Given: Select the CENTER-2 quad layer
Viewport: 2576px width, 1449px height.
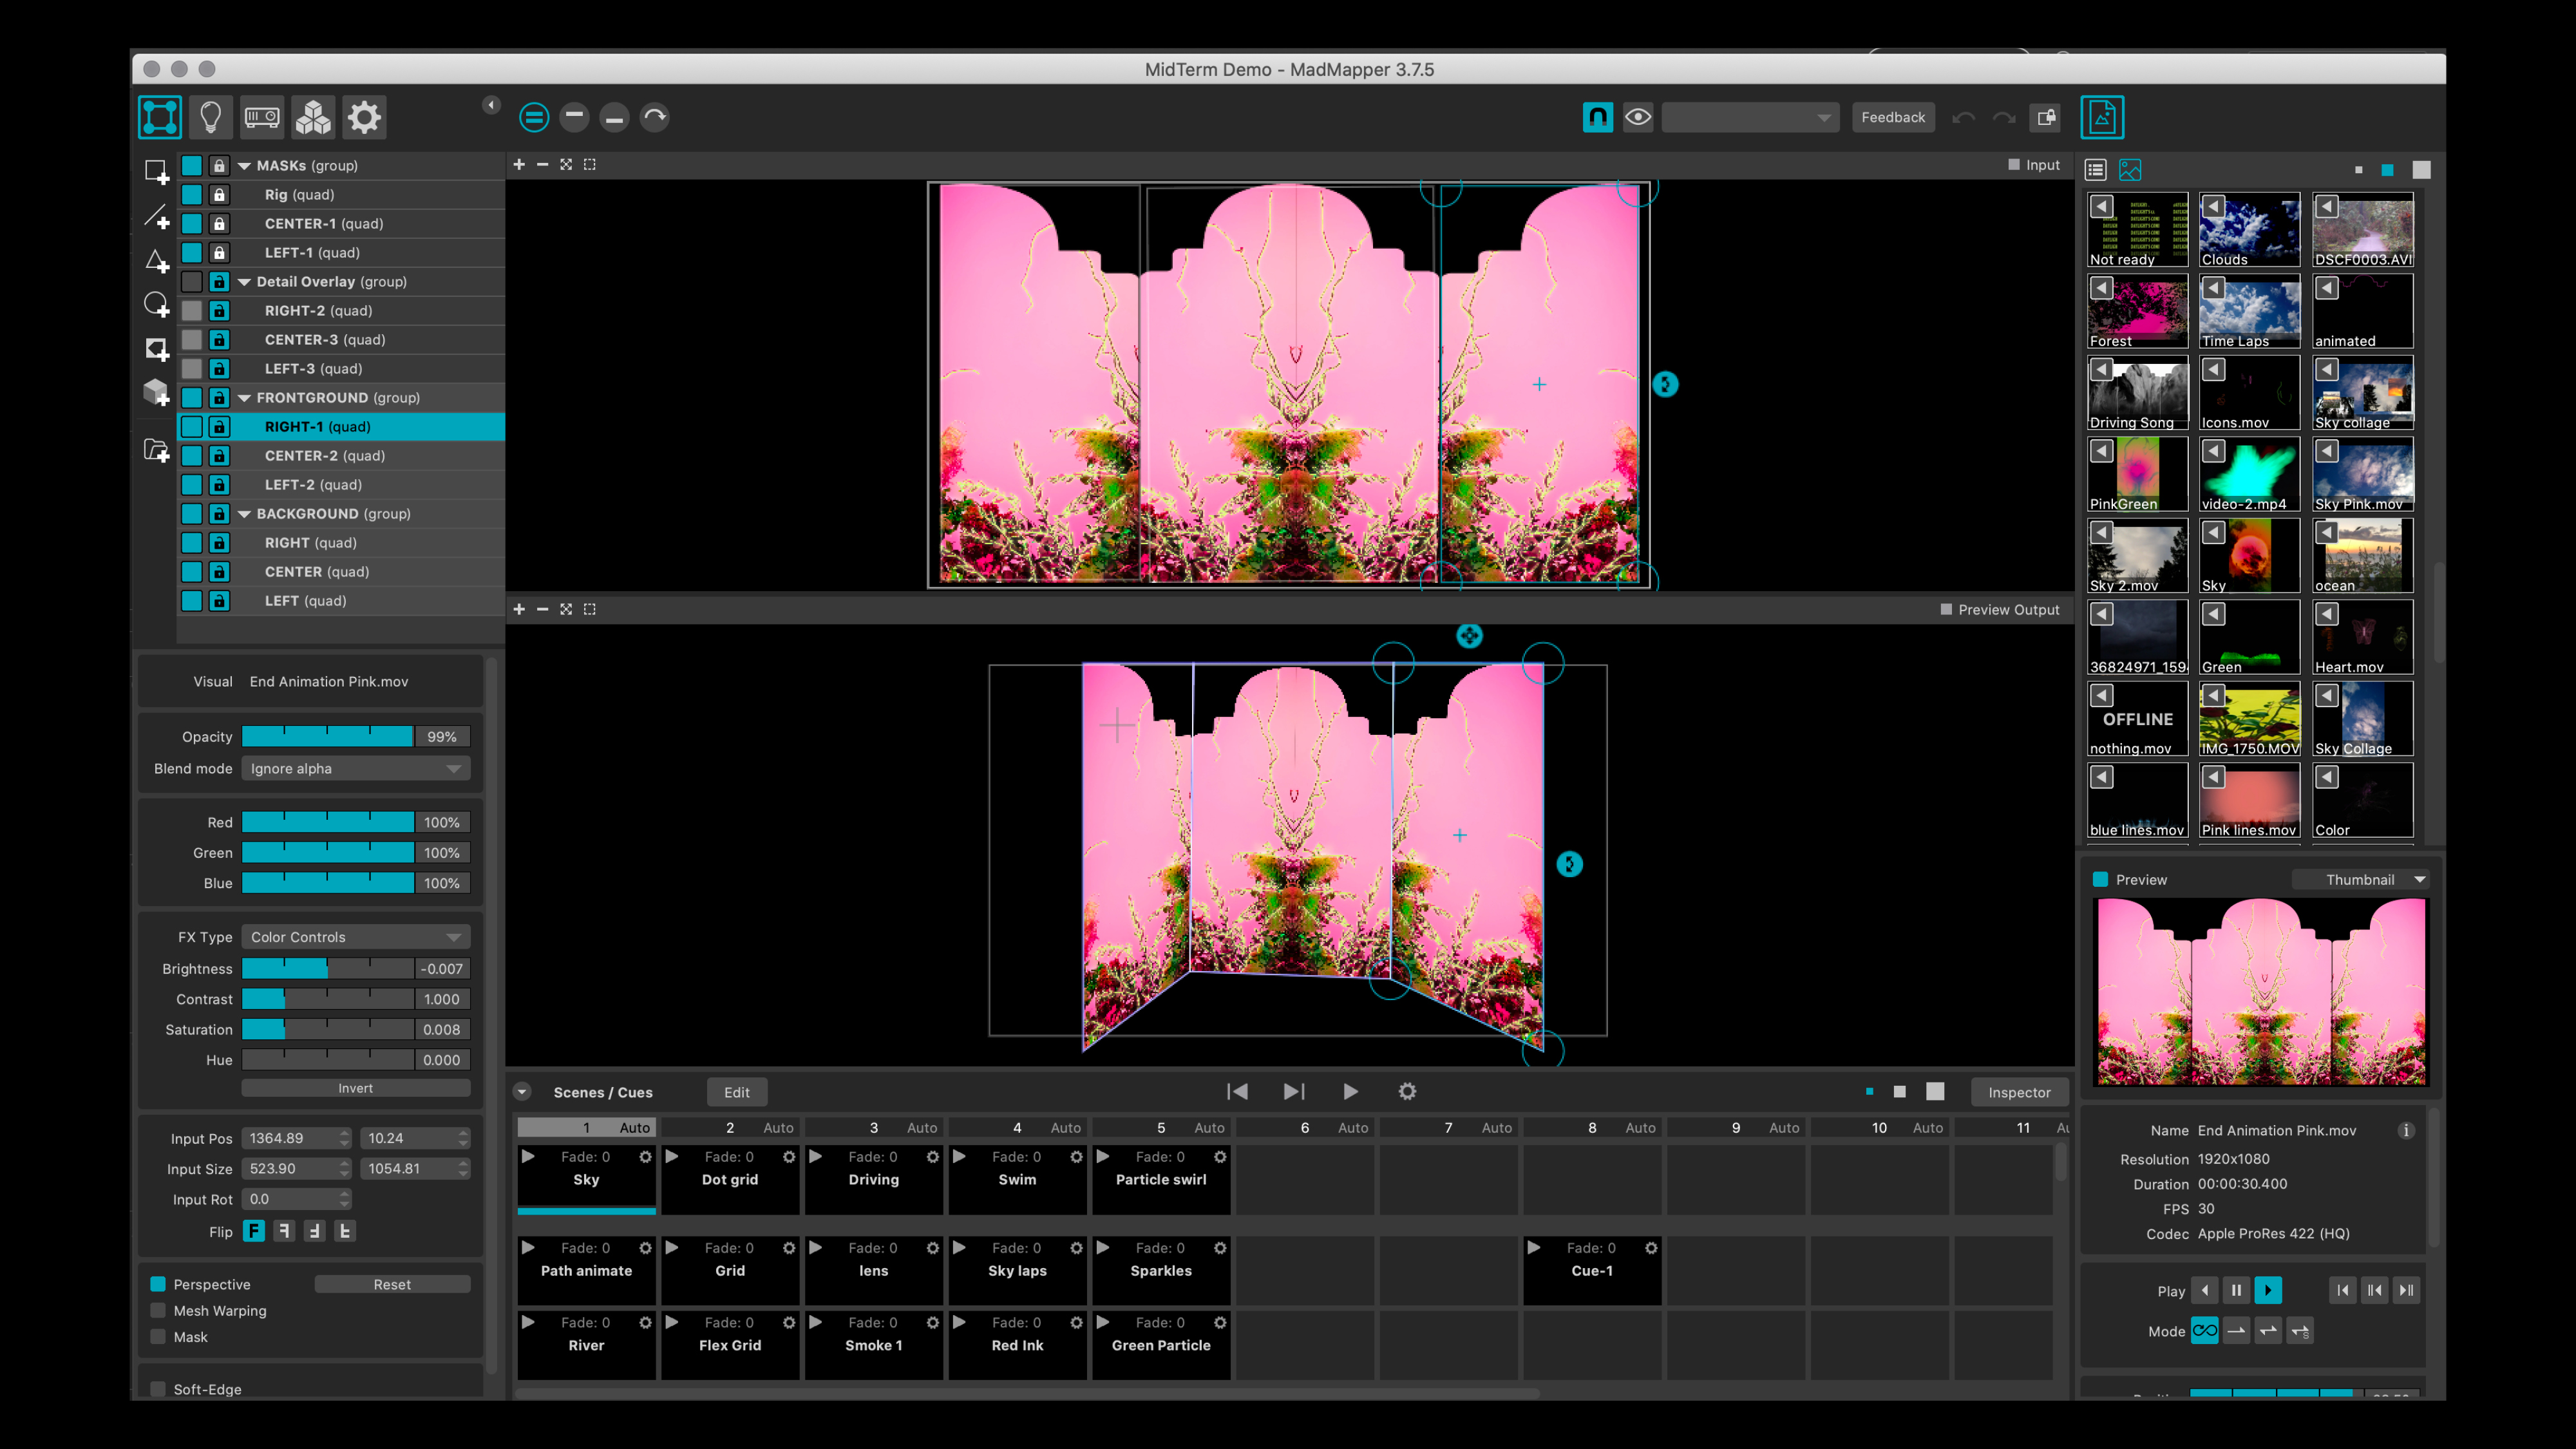Looking at the screenshot, I should [341, 456].
